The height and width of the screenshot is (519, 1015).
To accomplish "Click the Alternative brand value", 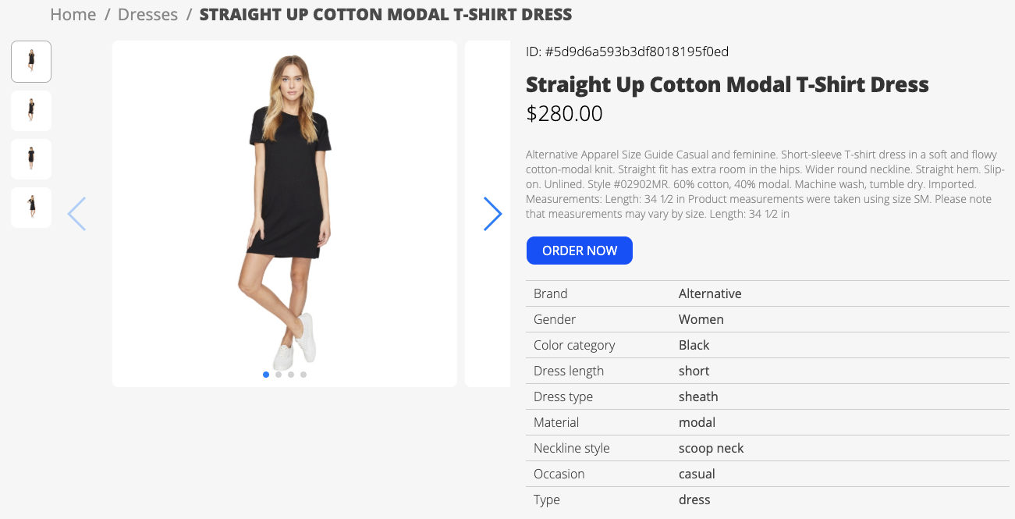I will click(x=710, y=293).
